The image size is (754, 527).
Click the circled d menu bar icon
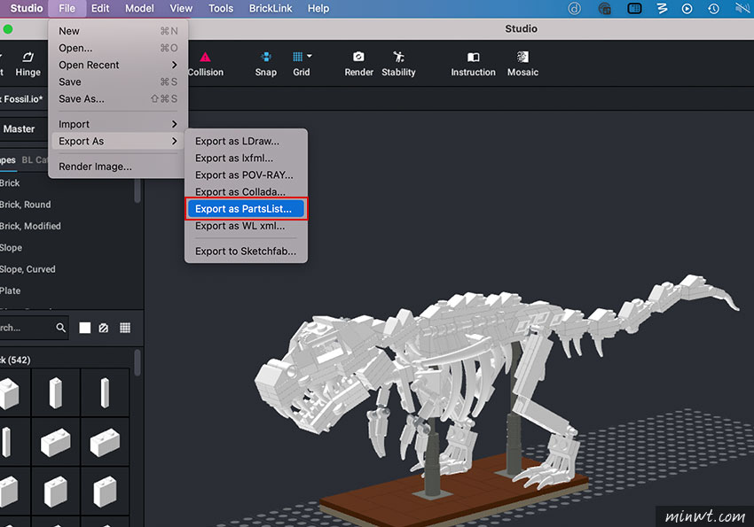(x=574, y=8)
